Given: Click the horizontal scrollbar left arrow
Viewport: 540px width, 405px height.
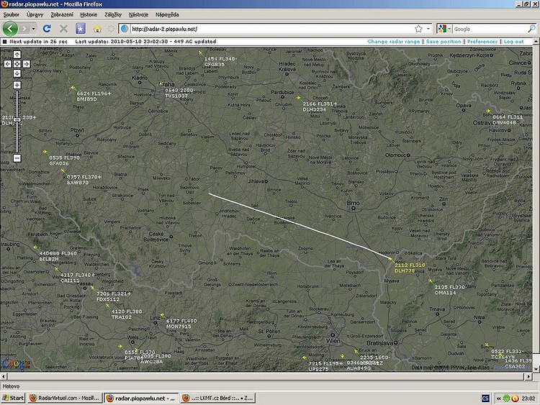Looking at the screenshot, I should pyautogui.click(x=4, y=376).
